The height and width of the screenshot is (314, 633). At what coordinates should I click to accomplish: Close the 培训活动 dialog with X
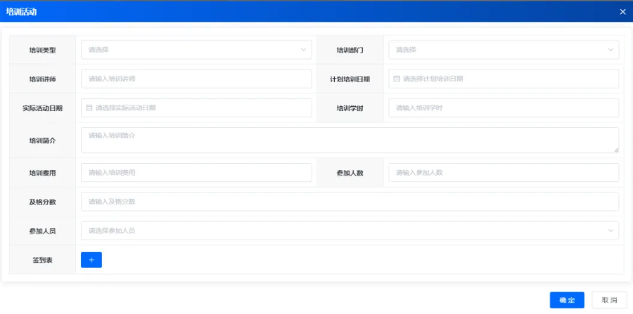[622, 11]
